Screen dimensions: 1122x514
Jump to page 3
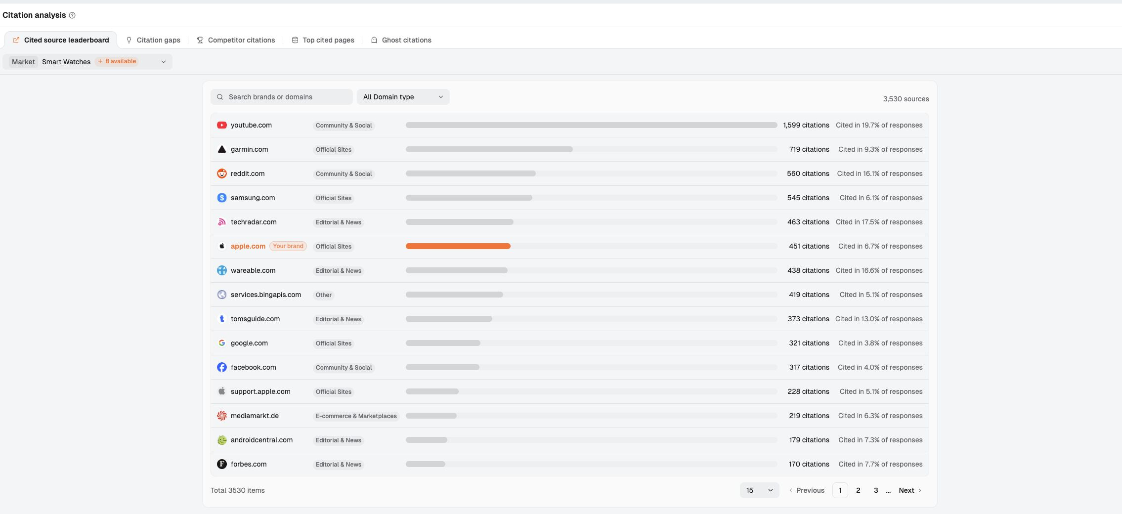click(876, 490)
